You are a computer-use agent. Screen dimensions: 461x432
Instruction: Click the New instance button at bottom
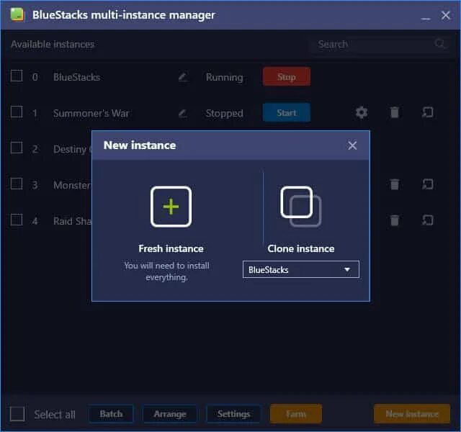(412, 414)
